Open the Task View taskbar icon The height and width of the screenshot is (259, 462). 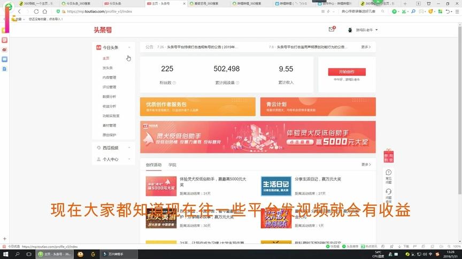[x=28, y=254]
